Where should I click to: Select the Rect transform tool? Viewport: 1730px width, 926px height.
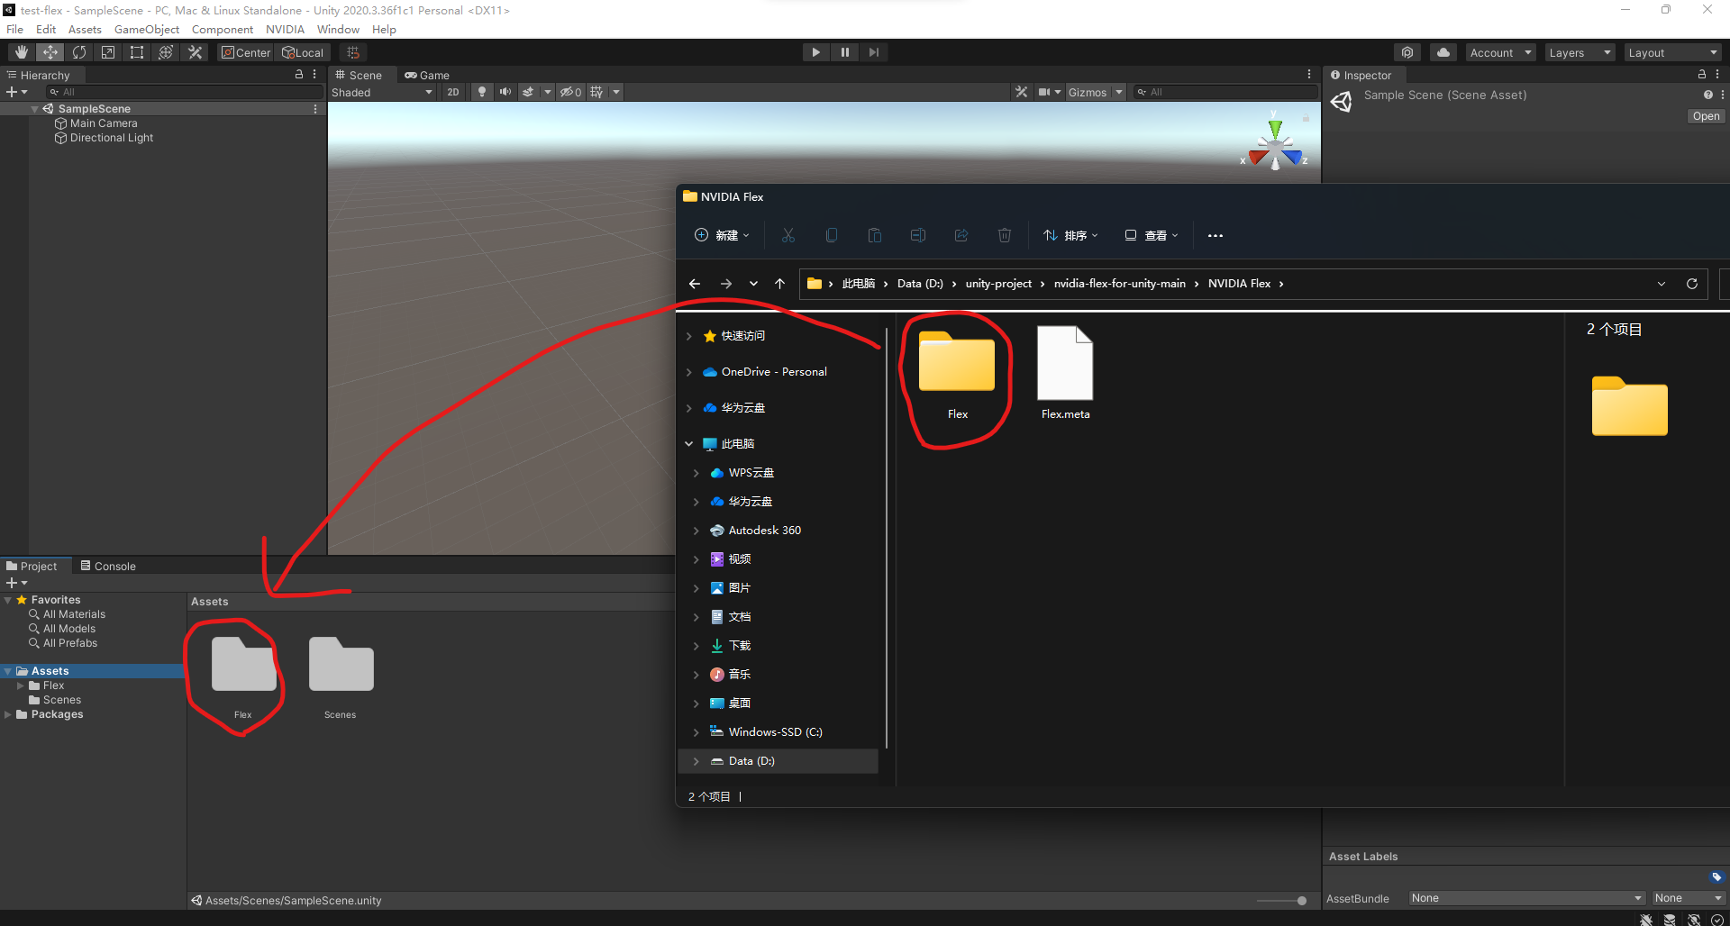tap(137, 52)
